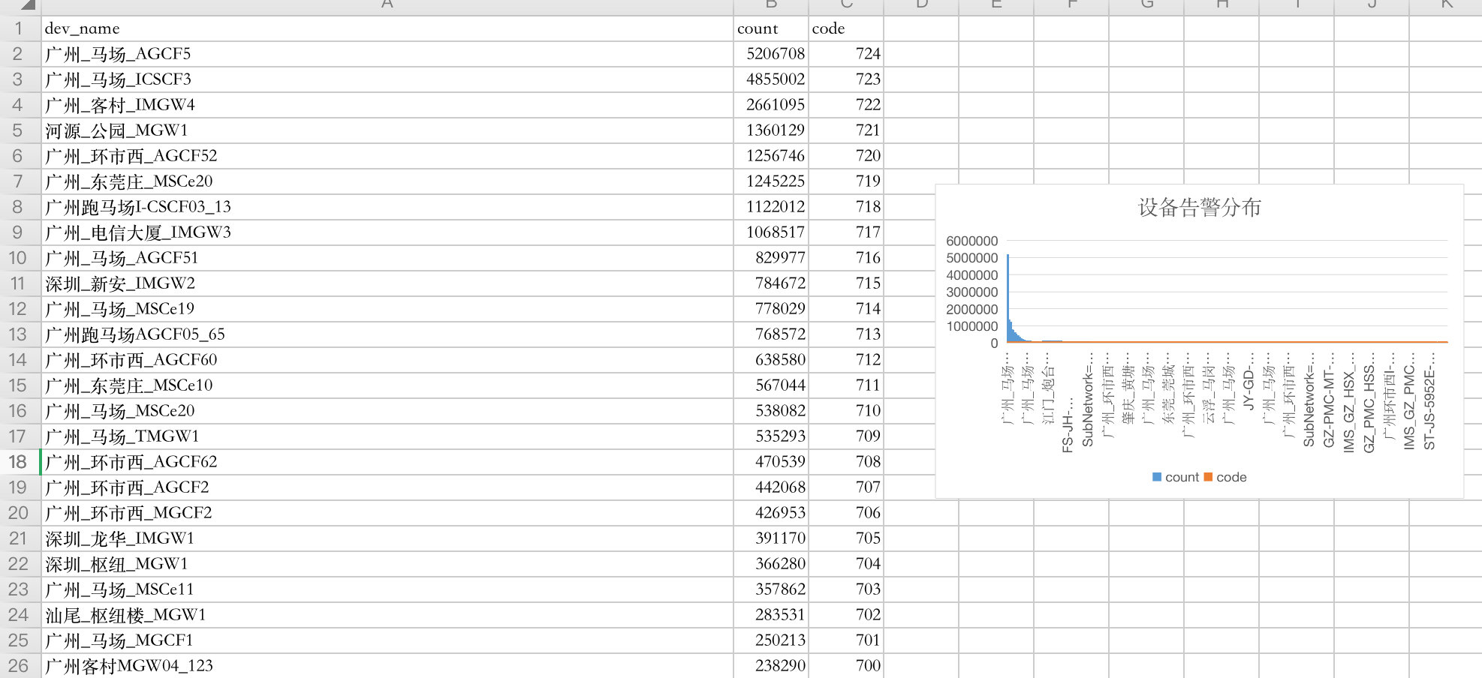Select cell 广州_马场_AGCF5
This screenshot has width=1482, height=678.
[x=387, y=54]
